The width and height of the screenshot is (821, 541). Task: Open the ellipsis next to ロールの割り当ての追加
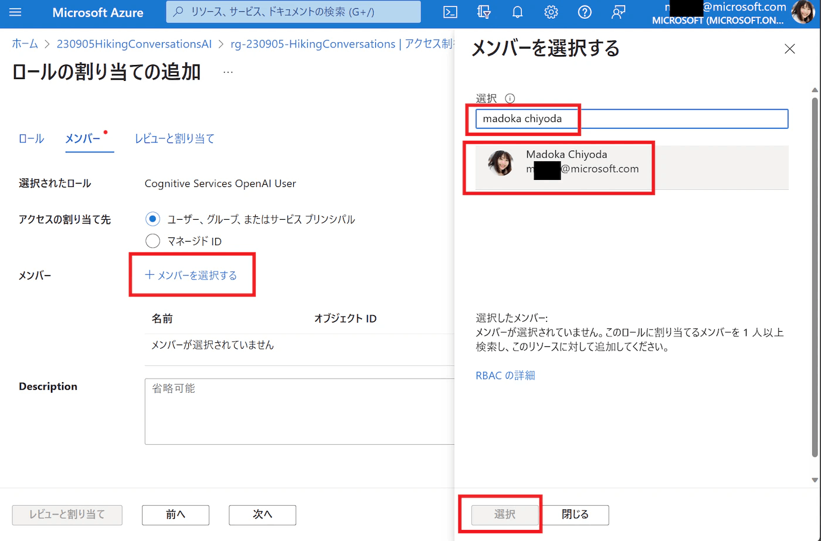click(228, 72)
